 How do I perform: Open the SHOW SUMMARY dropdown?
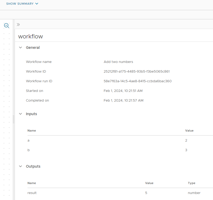tap(22, 4)
